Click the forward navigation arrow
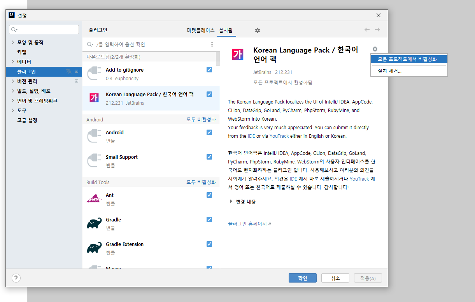 pyautogui.click(x=377, y=30)
